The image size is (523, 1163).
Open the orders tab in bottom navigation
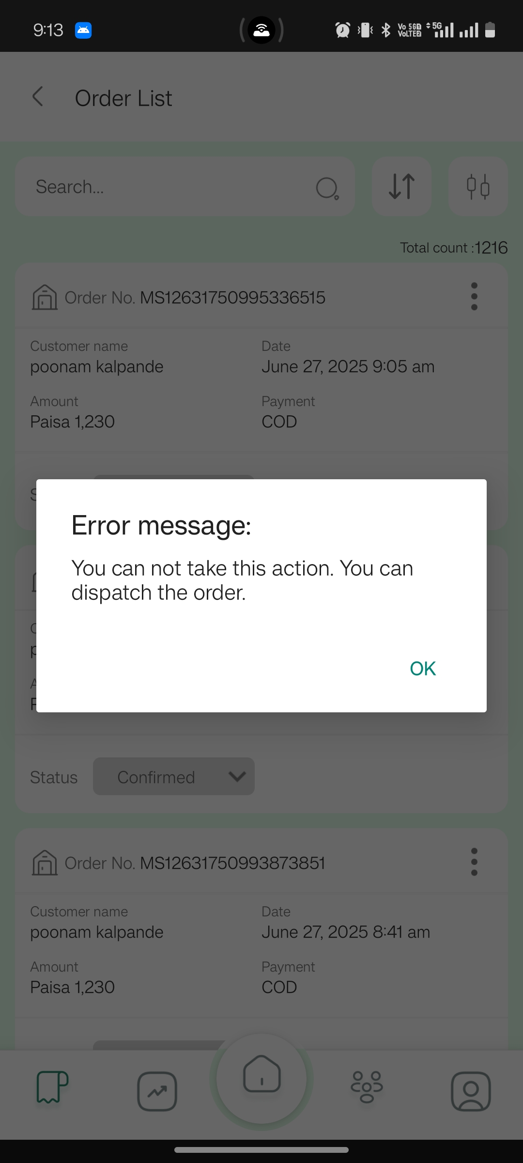point(52,1087)
